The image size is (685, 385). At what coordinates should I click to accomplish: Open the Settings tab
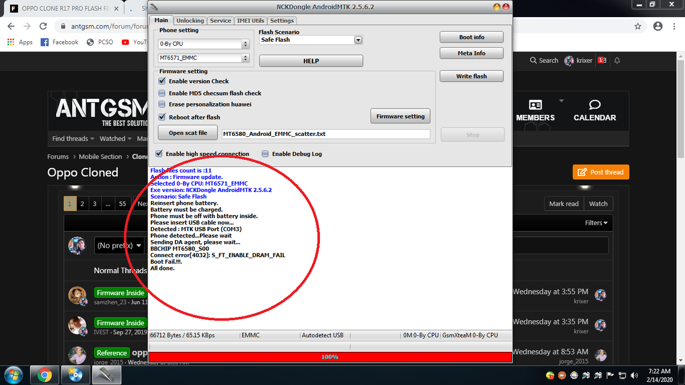tap(282, 20)
